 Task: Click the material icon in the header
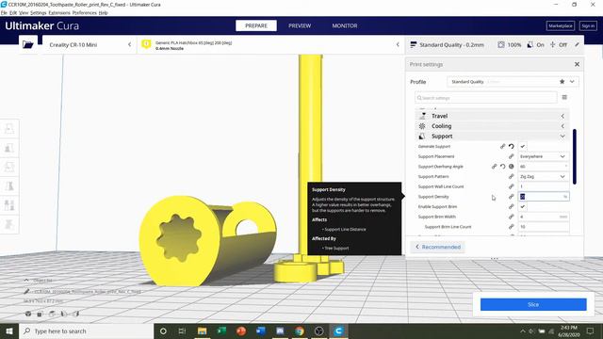(x=146, y=44)
